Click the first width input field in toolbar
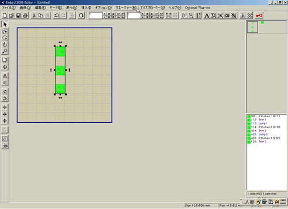The height and width of the screenshot is (209, 288). 96,16
